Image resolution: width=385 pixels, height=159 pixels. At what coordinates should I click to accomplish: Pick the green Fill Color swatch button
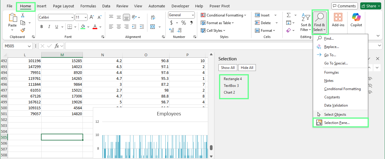[83, 27]
